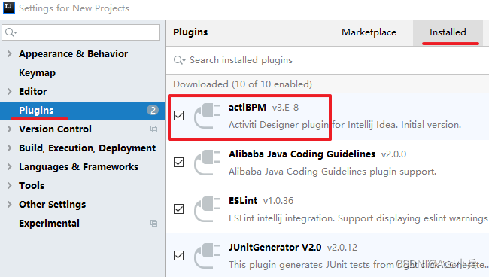
Task: Click the Alibaba Java Coding Guidelines plugin icon
Action: (x=207, y=163)
